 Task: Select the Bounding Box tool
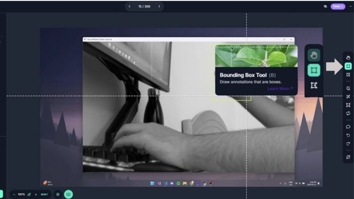pos(348,66)
